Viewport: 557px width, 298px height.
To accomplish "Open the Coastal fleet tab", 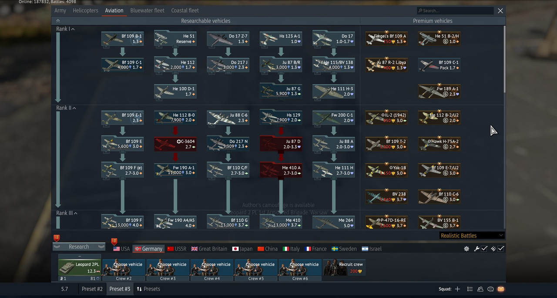I will pyautogui.click(x=185, y=10).
